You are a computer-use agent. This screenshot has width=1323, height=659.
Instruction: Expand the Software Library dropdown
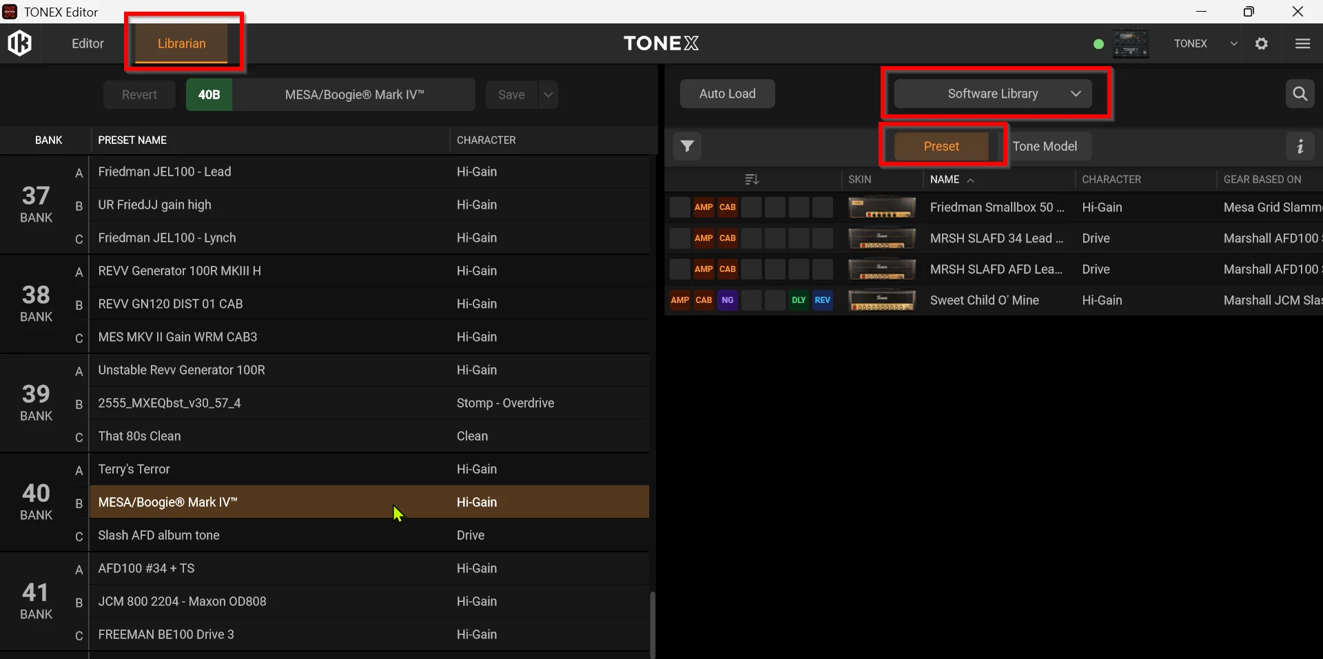pos(993,94)
